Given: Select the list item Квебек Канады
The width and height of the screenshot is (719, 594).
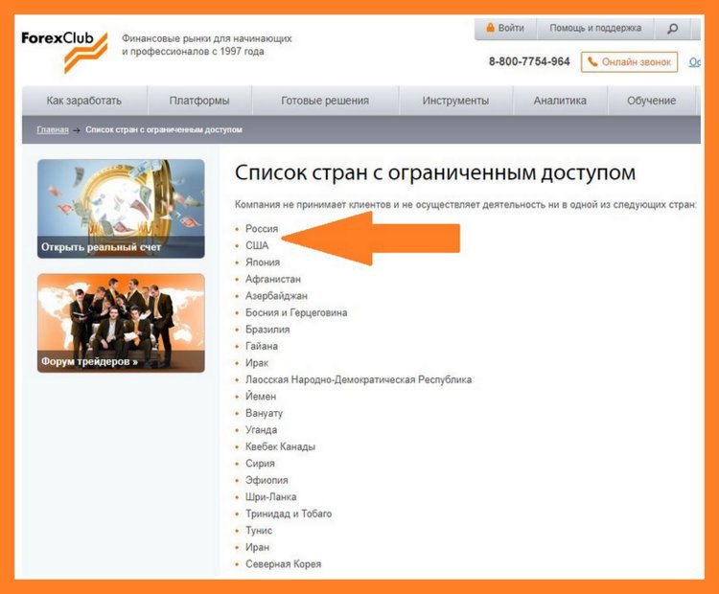Looking at the screenshot, I should coord(280,446).
